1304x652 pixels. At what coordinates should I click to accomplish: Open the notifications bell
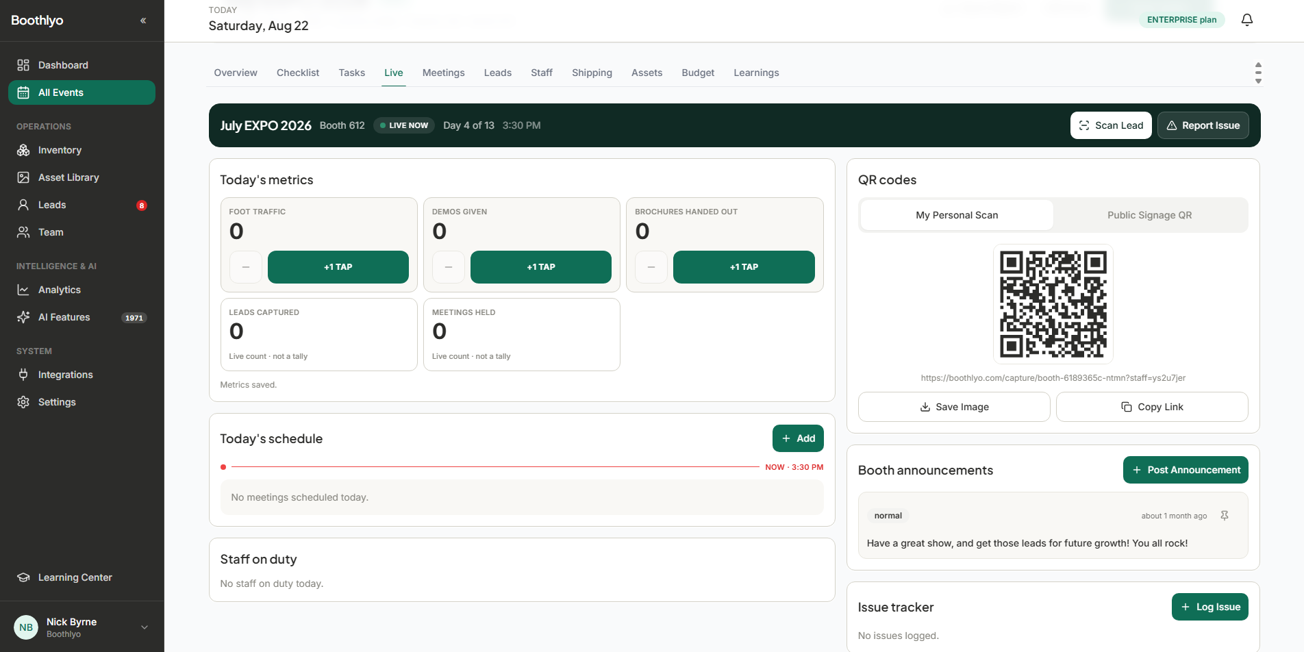tap(1247, 20)
